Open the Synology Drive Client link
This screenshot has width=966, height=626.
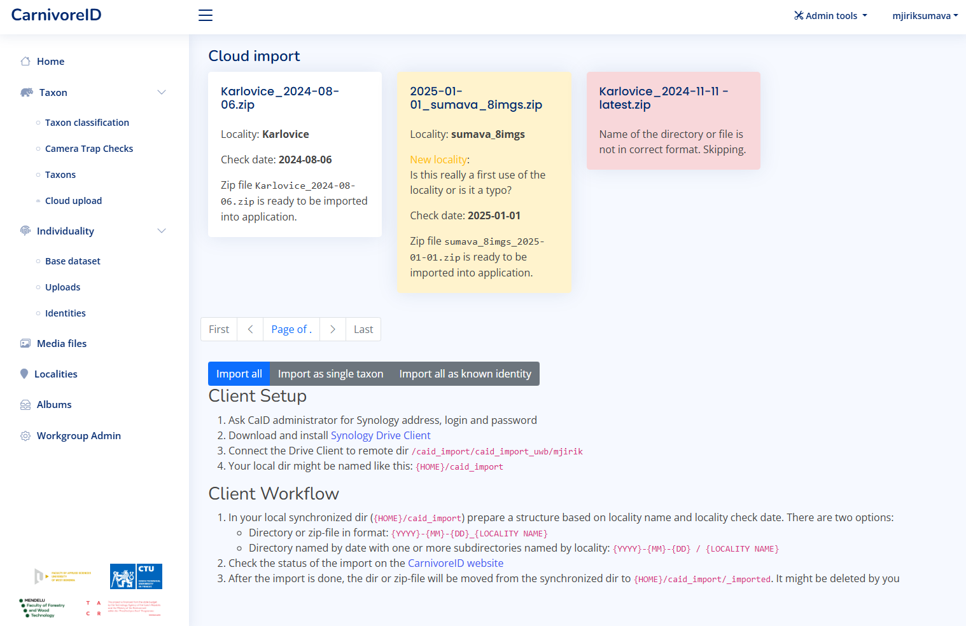click(x=381, y=435)
